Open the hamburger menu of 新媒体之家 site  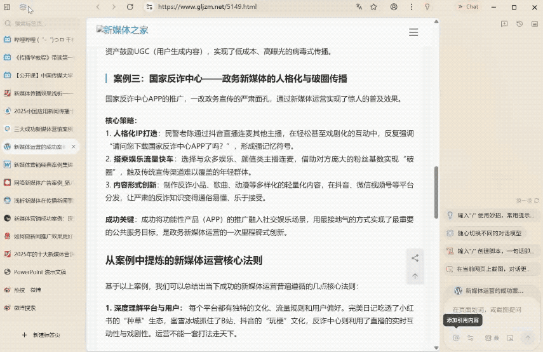coord(413,32)
